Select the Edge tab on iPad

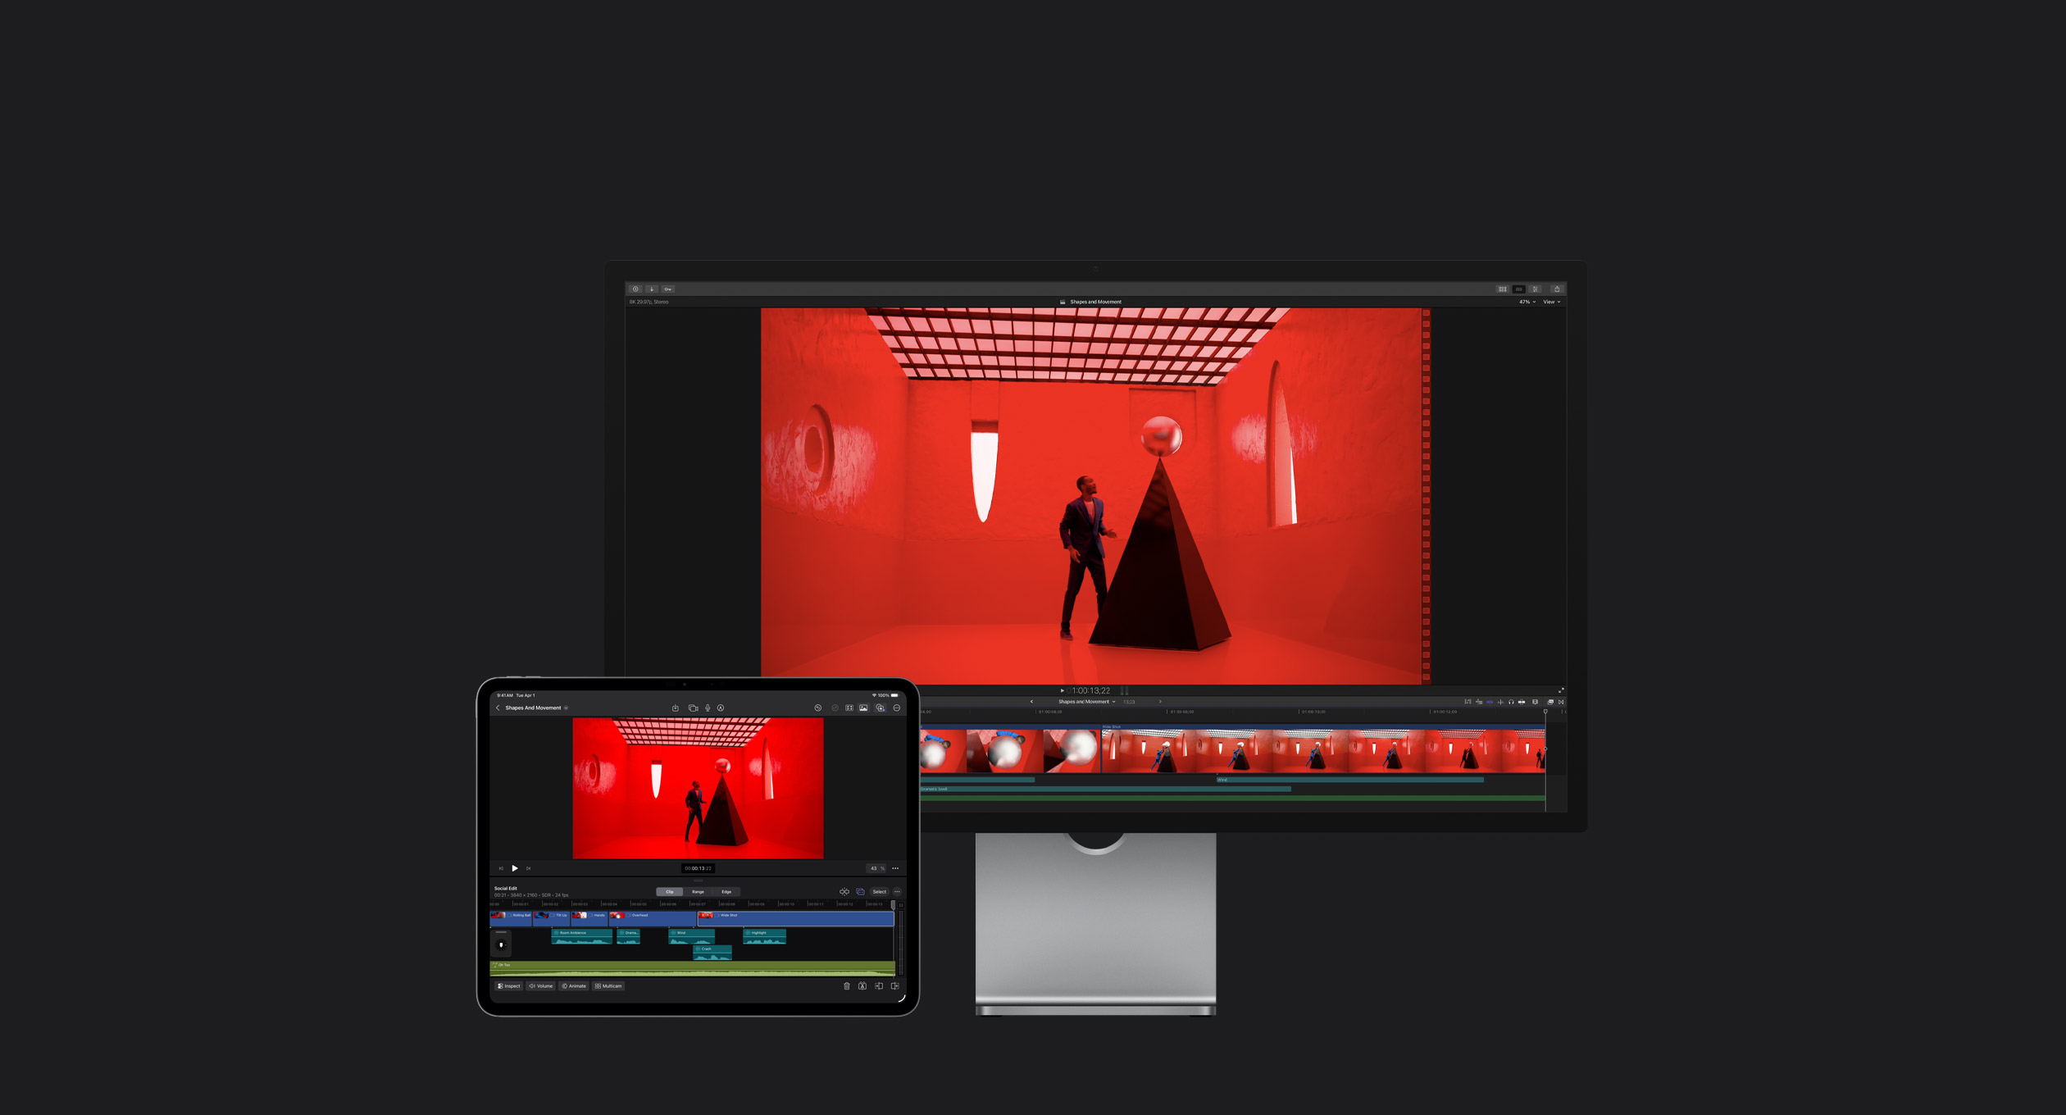click(x=727, y=892)
